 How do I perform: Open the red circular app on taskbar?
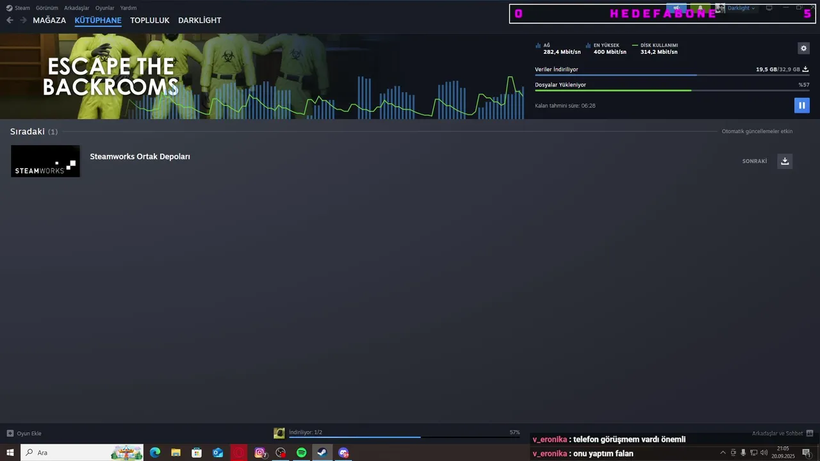[x=238, y=453]
